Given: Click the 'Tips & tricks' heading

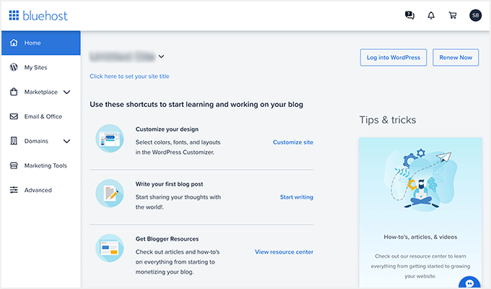Looking at the screenshot, I should [388, 120].
